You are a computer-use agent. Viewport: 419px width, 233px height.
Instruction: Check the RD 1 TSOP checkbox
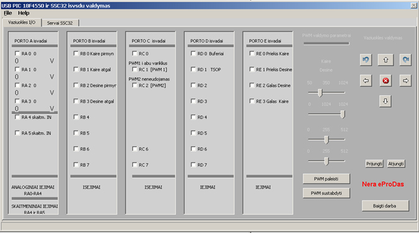coord(193,69)
